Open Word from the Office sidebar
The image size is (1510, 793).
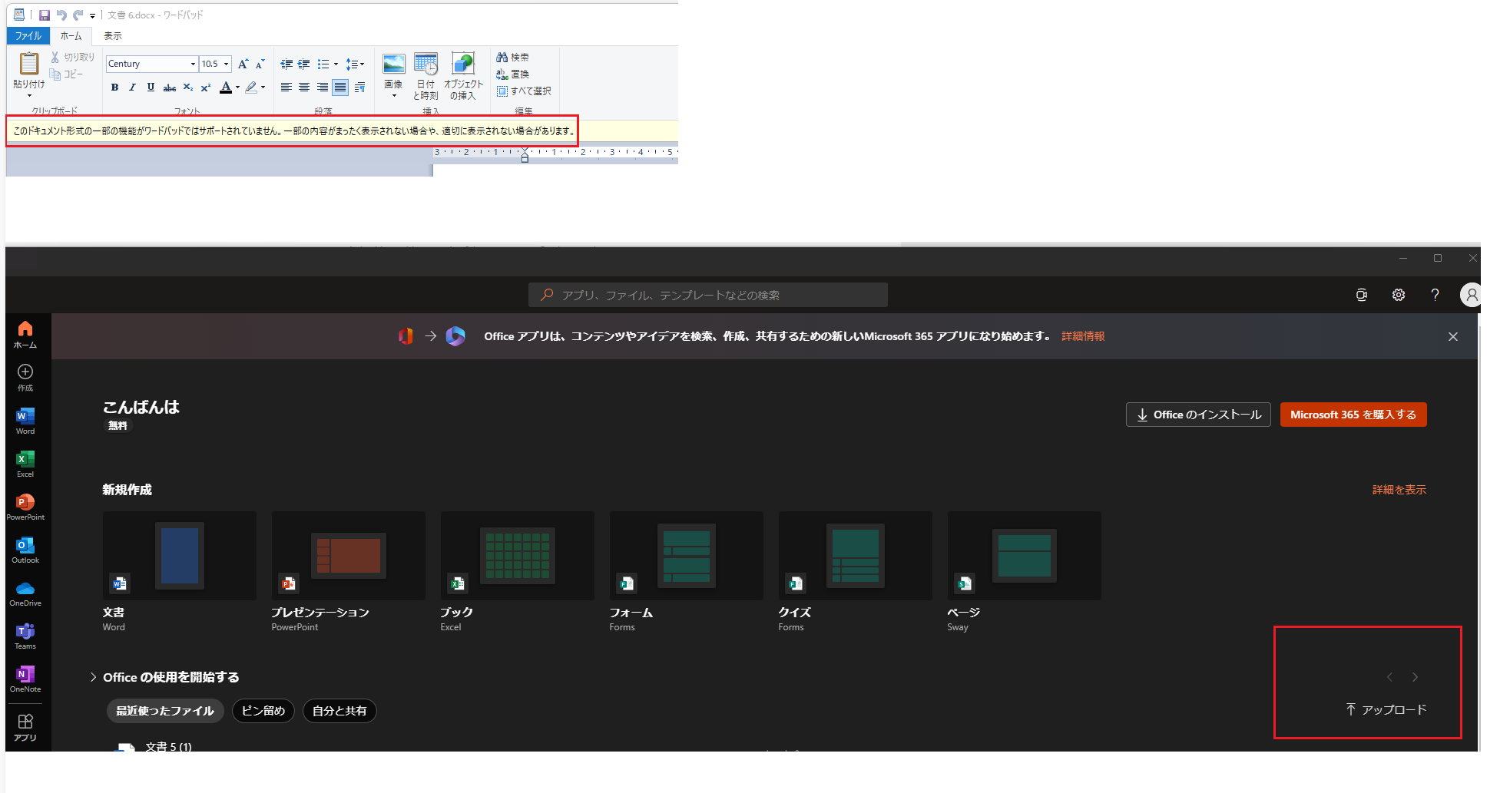(x=25, y=421)
